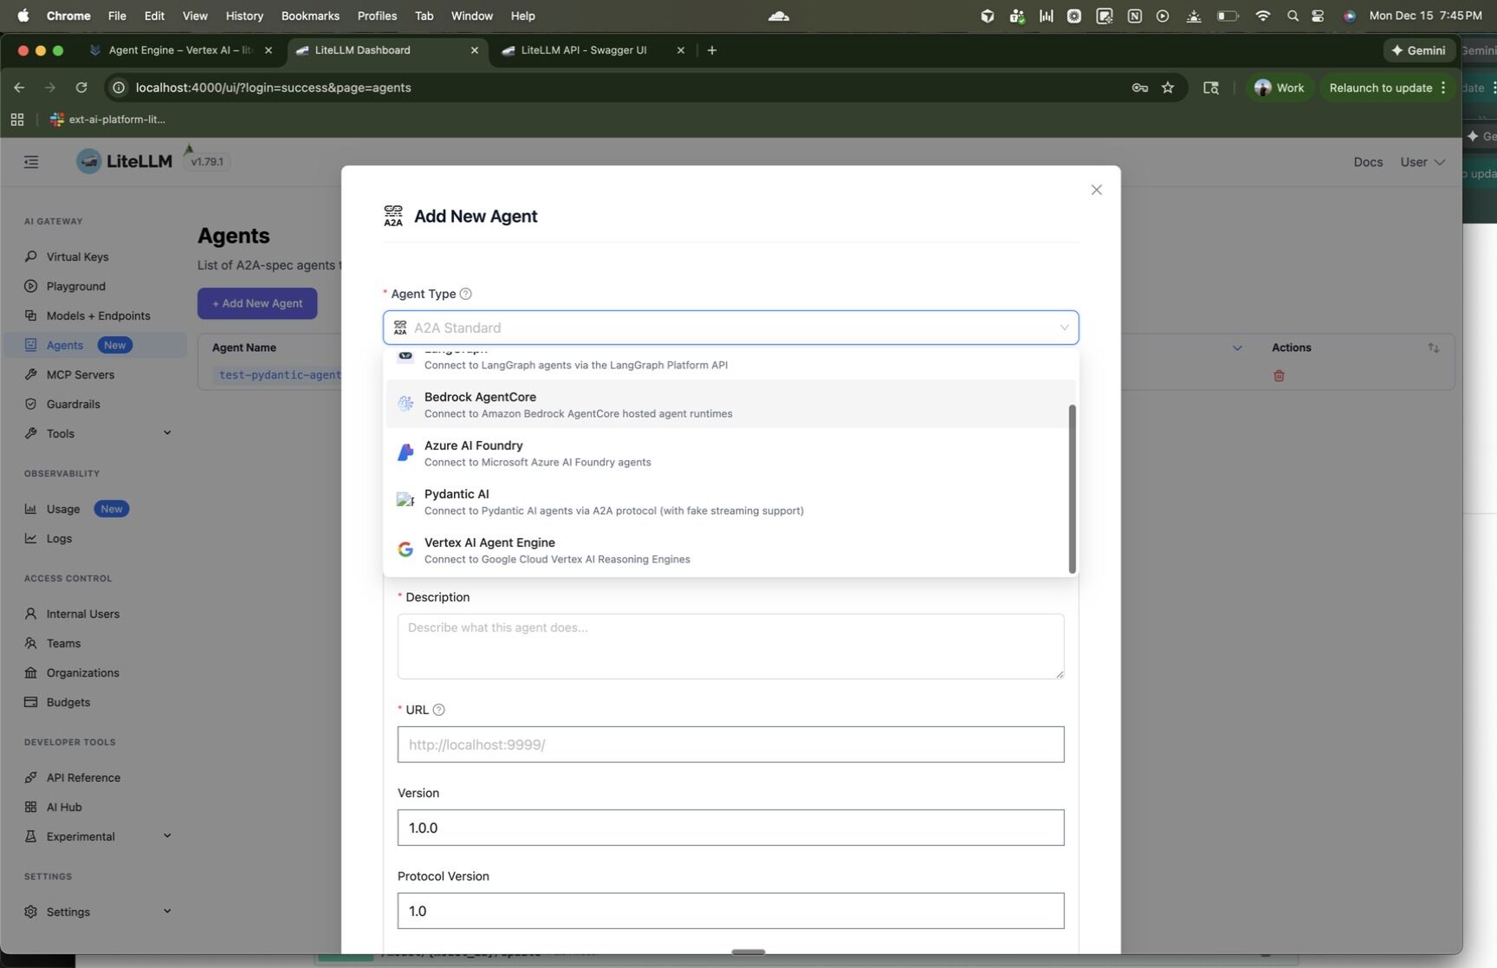The height and width of the screenshot is (968, 1497).
Task: Open a new browser tab
Action: [x=711, y=50]
